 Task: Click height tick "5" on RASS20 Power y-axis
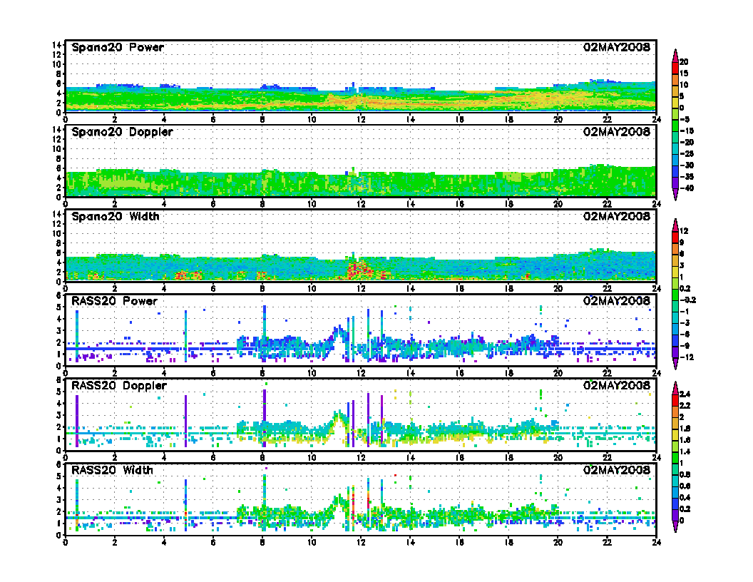[x=58, y=307]
